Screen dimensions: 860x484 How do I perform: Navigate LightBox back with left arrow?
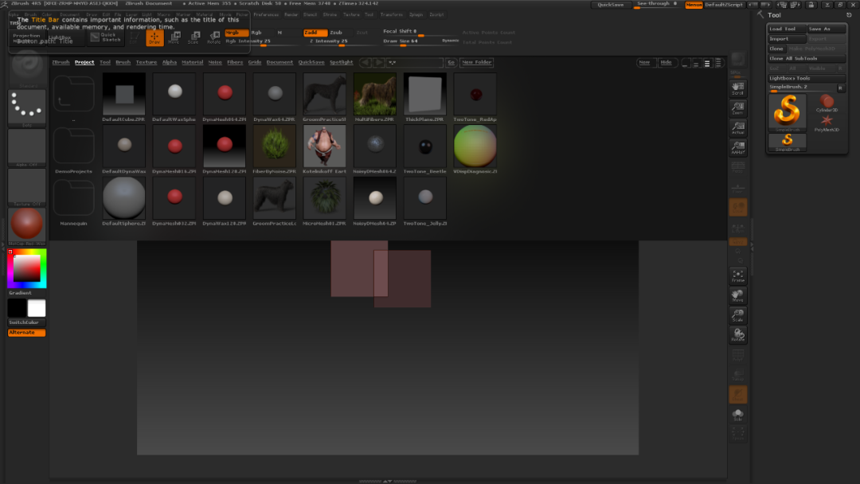point(365,62)
